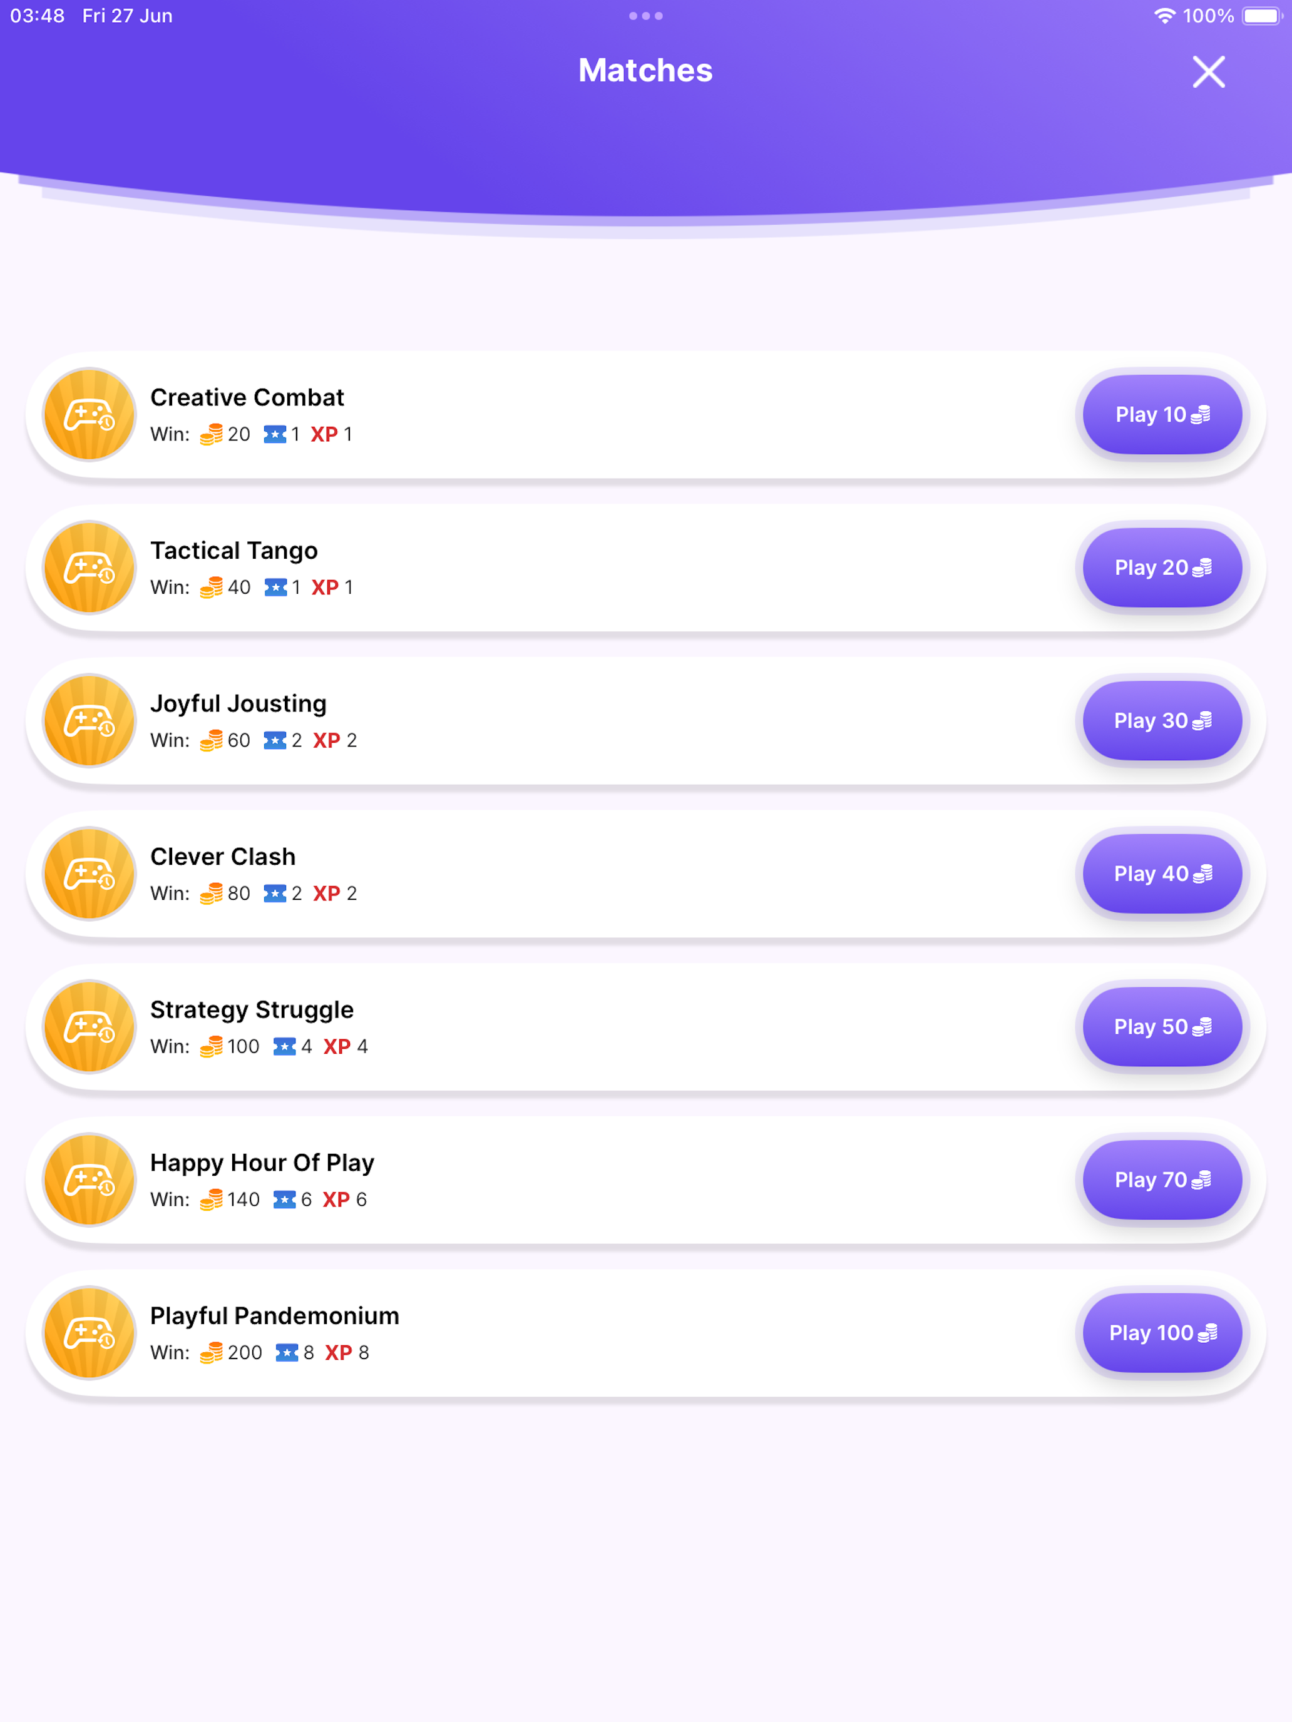Enter Playful Pandemonium with Play 100
Viewport: 1292px width, 1722px height.
click(1162, 1333)
